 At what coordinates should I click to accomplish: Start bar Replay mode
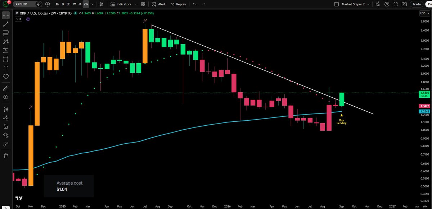(x=178, y=4)
